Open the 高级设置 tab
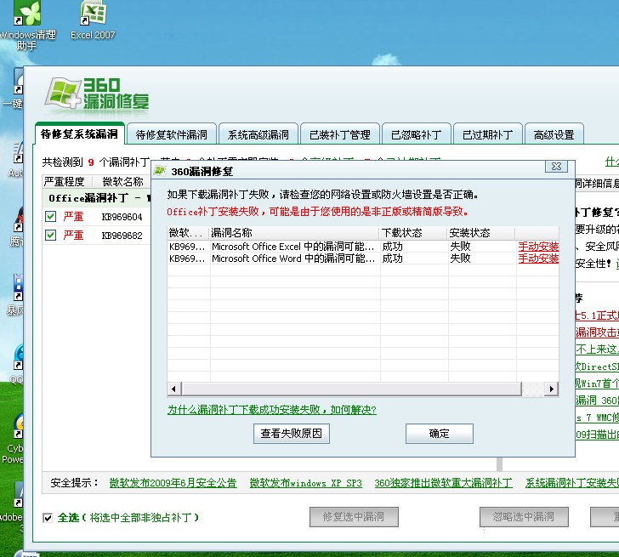 point(554,134)
